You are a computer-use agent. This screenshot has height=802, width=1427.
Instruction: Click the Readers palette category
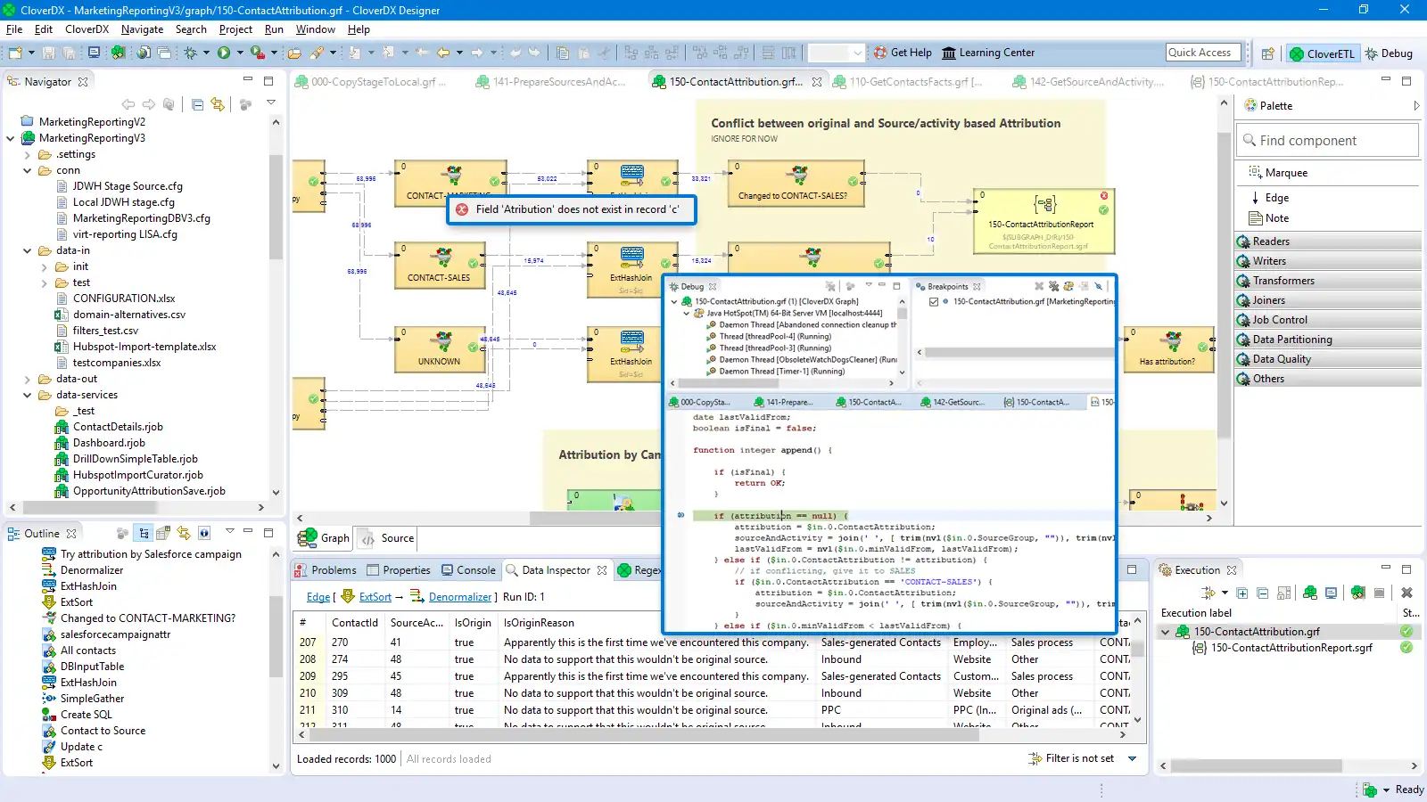(1328, 241)
